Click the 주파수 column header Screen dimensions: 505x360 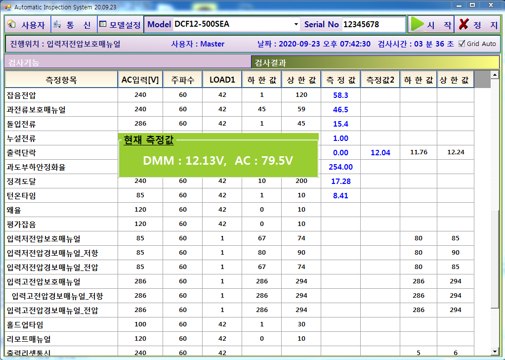(183, 80)
